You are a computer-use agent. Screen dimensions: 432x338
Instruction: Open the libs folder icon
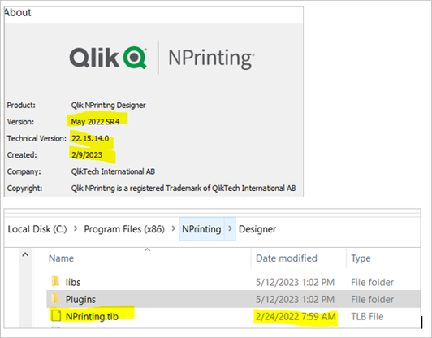pos(55,281)
